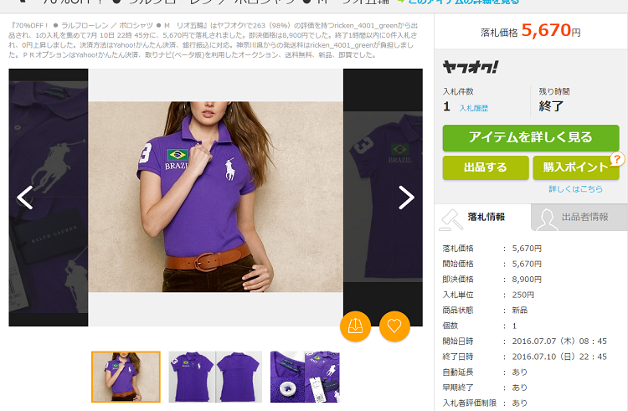The image size is (628, 411).
Task: Click the previous image arrow
Action: click(x=25, y=198)
